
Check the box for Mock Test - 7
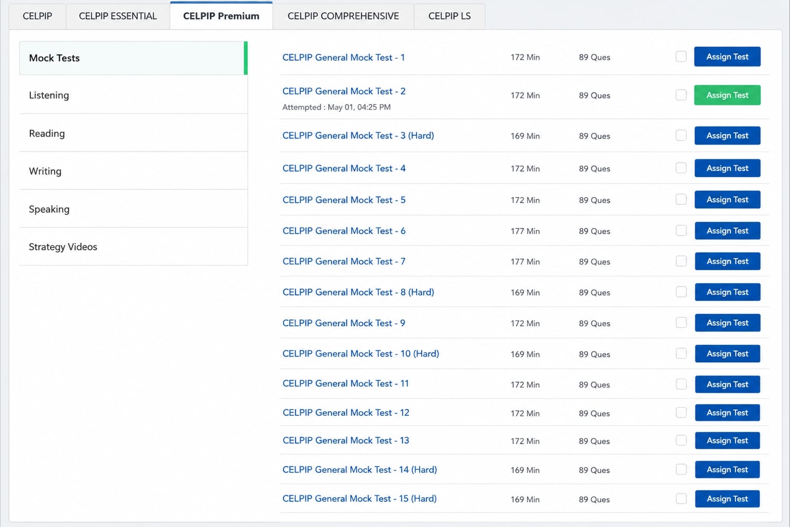pos(681,261)
